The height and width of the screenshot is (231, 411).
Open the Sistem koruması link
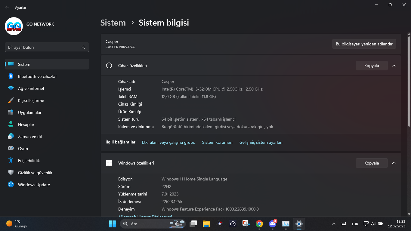217,142
